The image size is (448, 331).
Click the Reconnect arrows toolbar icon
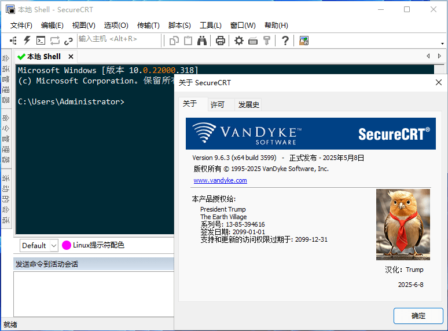[55, 41]
